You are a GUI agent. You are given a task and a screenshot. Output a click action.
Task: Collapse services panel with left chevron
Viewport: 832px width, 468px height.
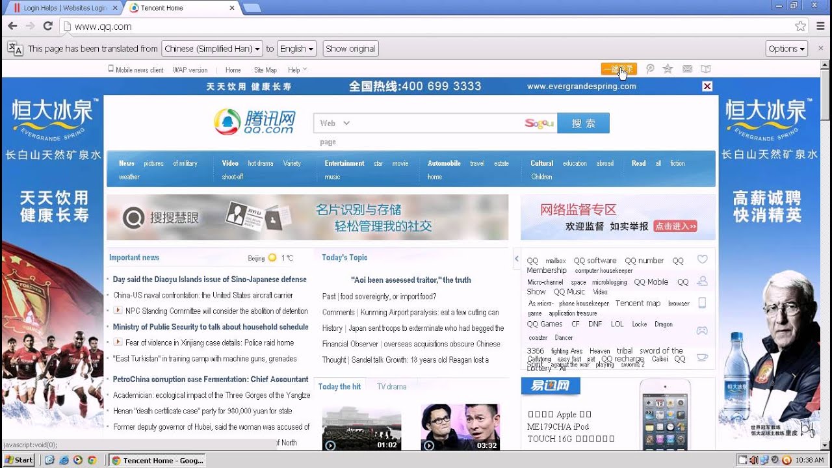click(517, 259)
